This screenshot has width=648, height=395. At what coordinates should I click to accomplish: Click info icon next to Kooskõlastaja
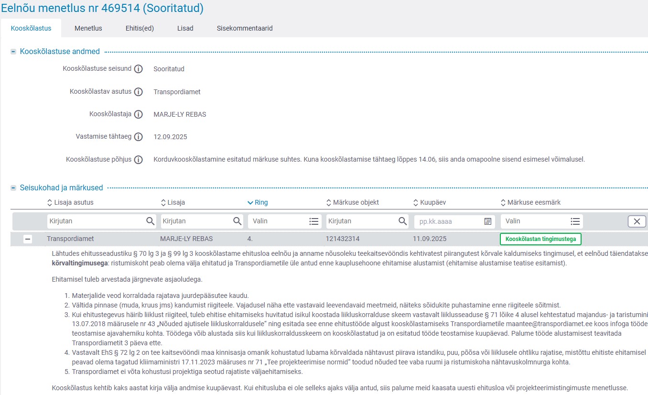(138, 114)
